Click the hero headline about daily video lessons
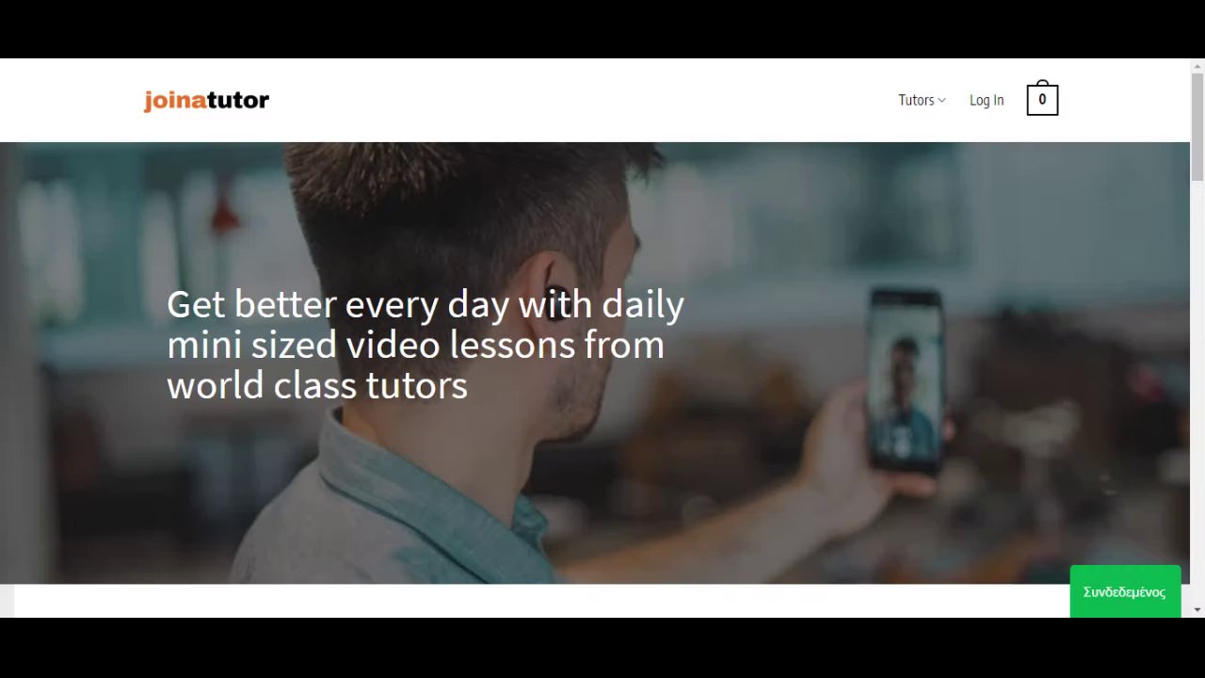This screenshot has height=678, width=1205. tap(426, 345)
